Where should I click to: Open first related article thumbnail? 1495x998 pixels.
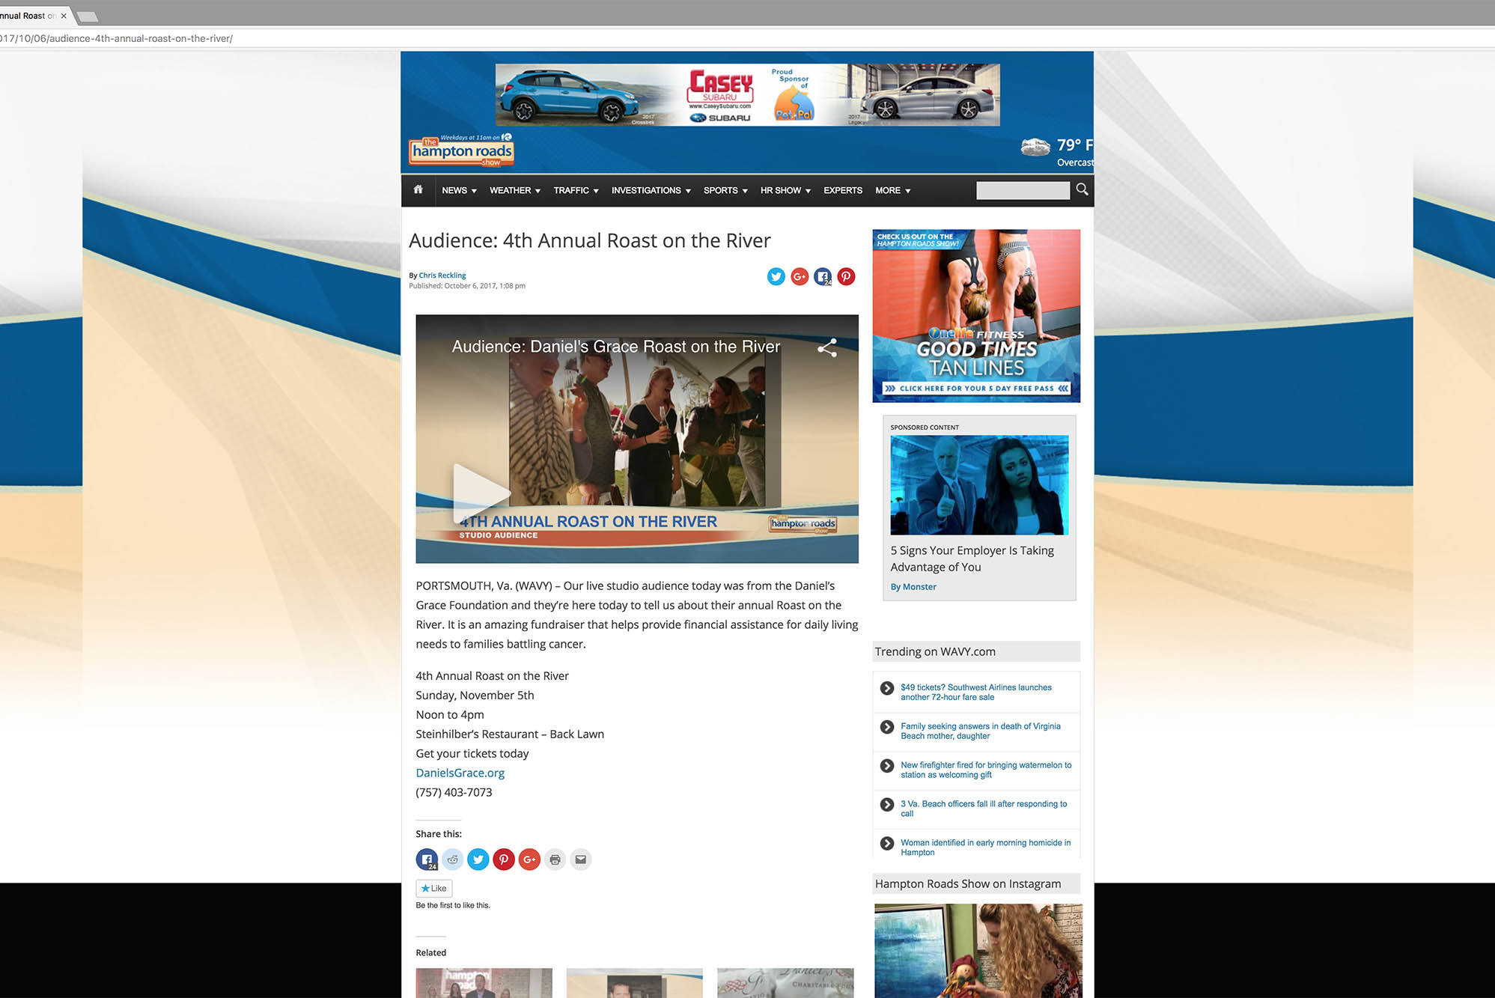[484, 983]
